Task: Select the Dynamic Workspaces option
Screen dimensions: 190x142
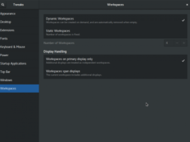Action: point(115,20)
